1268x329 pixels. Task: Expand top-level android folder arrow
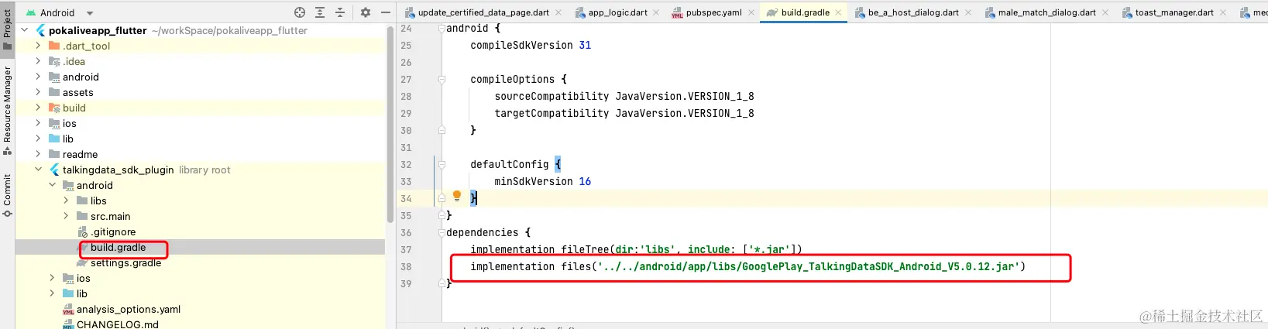click(x=38, y=77)
